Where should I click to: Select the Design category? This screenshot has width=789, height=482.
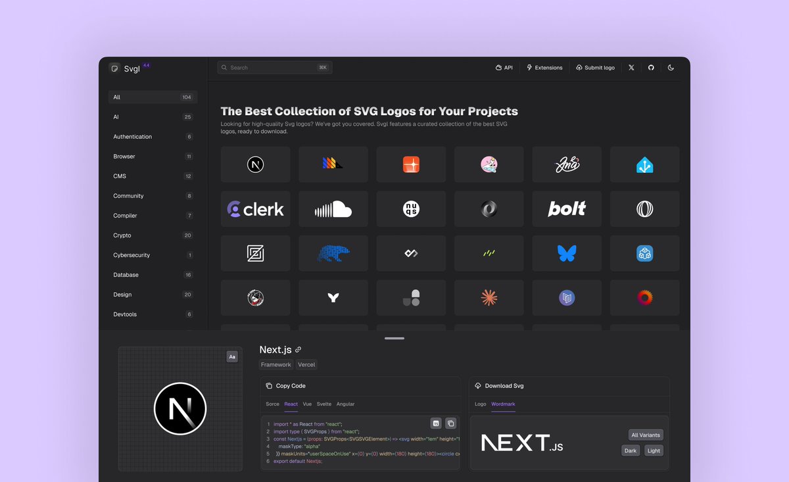153,295
